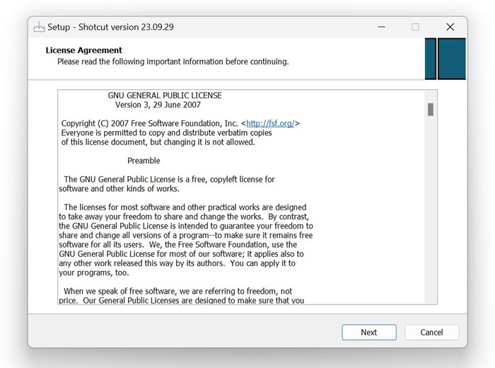
Task: Click the Cancel button
Action: point(431,333)
